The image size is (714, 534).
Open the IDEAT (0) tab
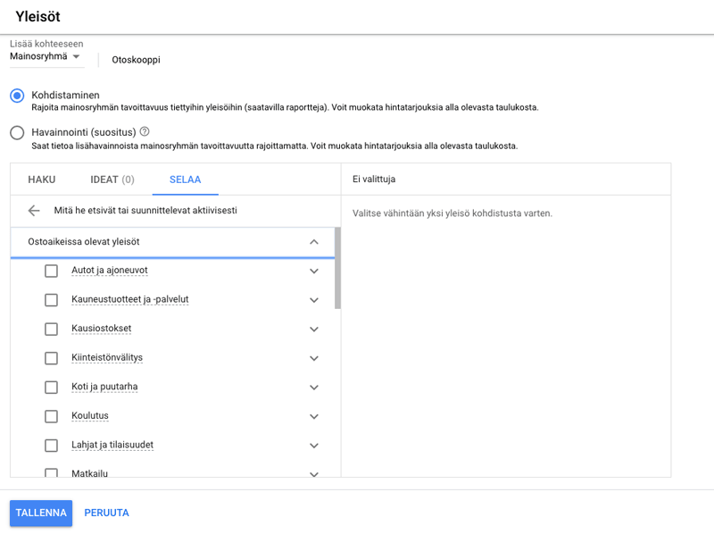[112, 179]
